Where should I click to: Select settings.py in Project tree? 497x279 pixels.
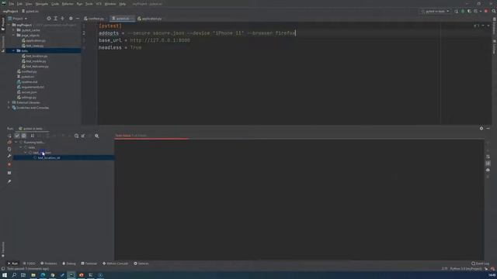pyautogui.click(x=26, y=98)
